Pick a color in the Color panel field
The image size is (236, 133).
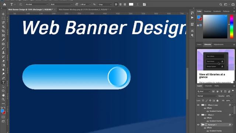(215, 27)
